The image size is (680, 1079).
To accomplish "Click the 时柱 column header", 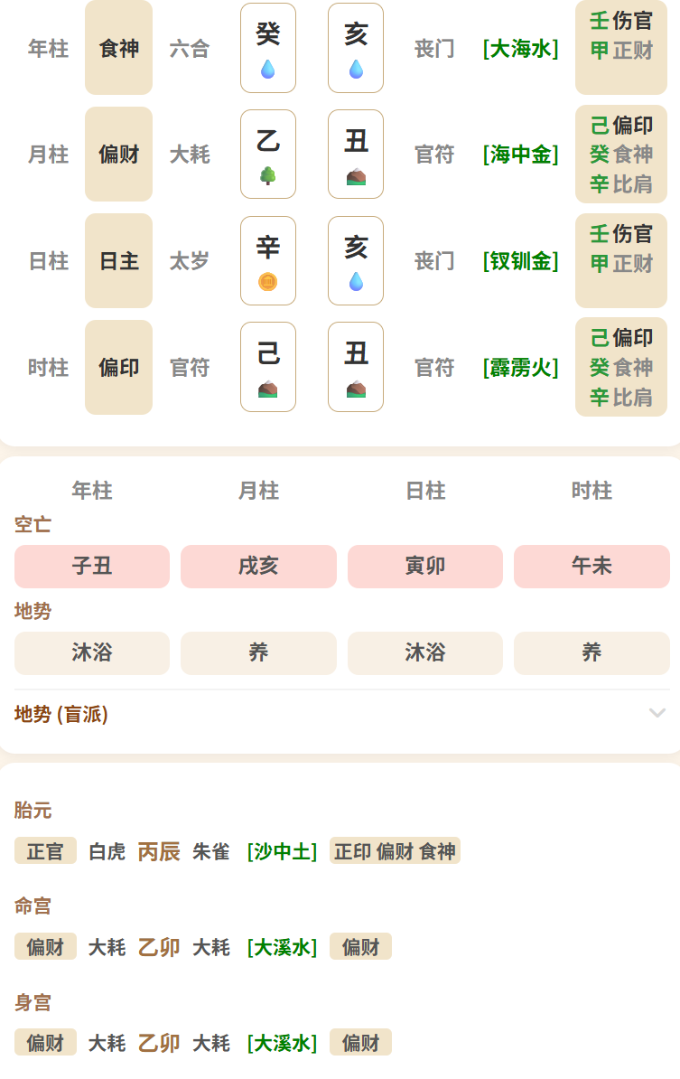I will pos(592,491).
